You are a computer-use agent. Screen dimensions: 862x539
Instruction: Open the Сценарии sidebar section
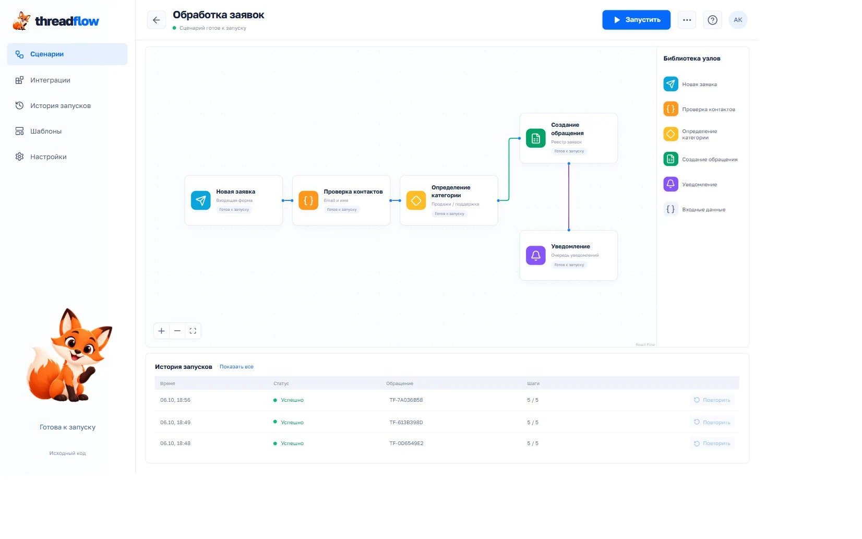(x=67, y=54)
